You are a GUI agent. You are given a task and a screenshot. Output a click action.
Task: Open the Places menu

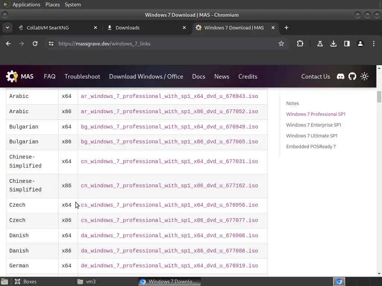point(53,4)
